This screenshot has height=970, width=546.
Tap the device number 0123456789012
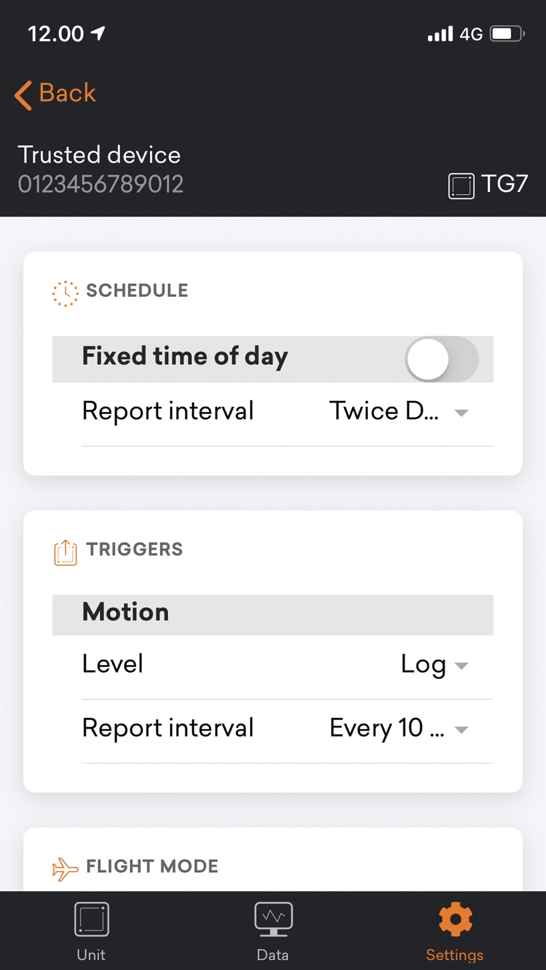(x=100, y=184)
